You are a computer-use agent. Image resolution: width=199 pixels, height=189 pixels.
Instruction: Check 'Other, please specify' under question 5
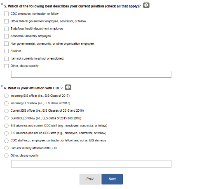click(x=6, y=66)
